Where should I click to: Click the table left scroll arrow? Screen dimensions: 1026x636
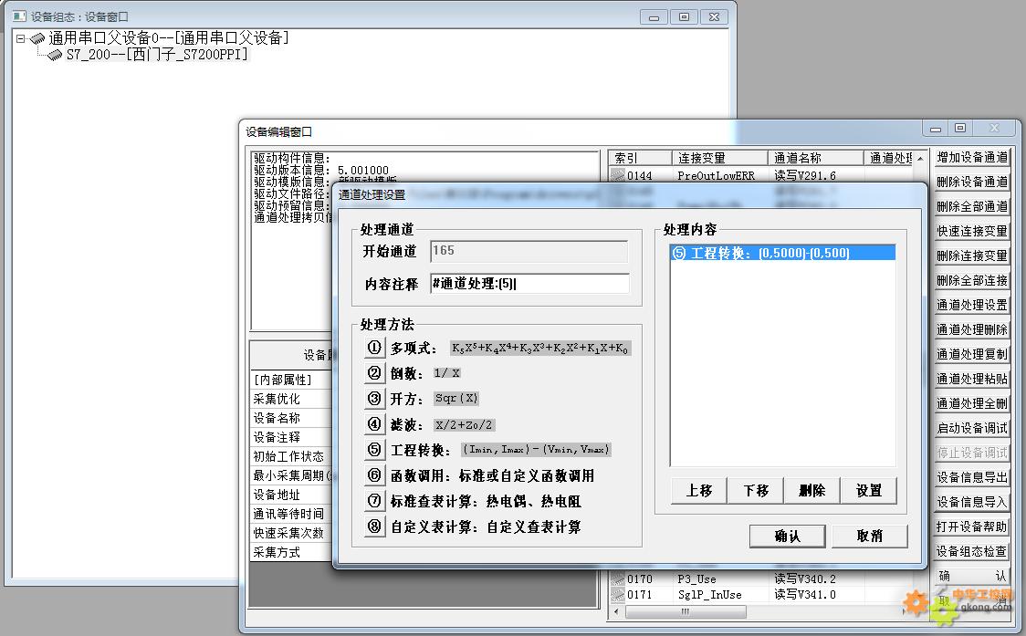pos(616,611)
